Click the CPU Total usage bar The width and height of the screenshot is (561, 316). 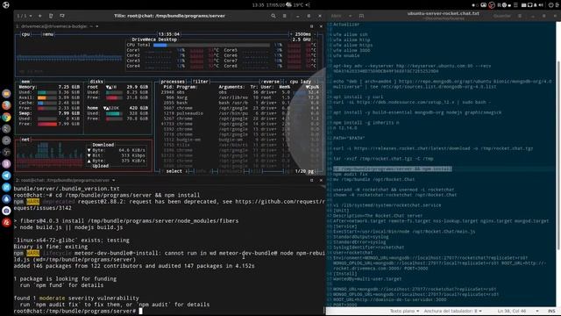(211, 45)
